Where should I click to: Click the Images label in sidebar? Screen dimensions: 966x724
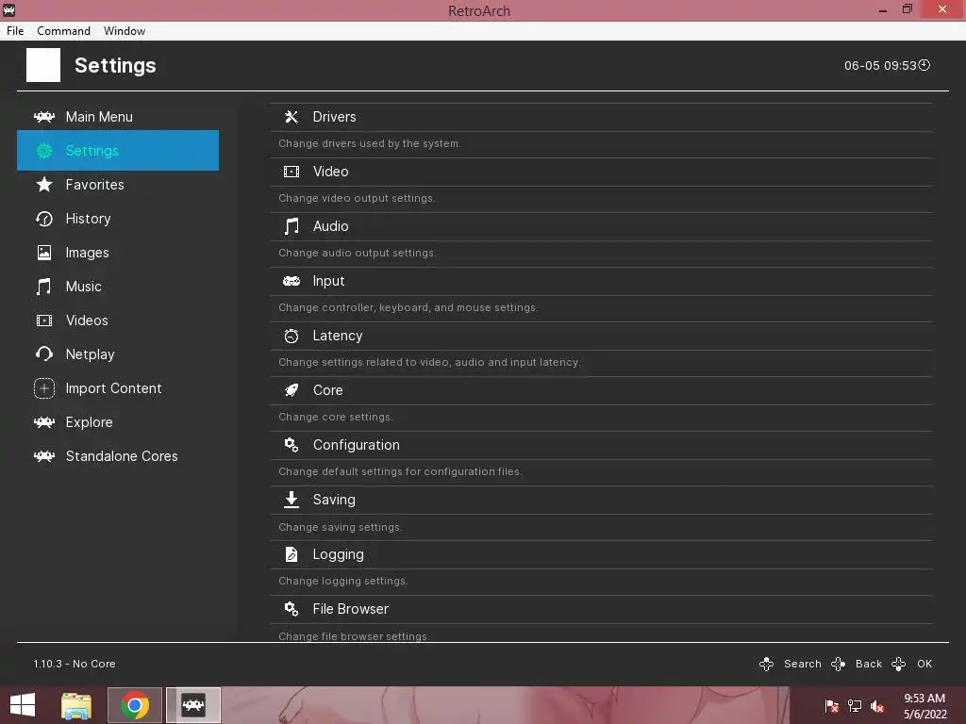pyautogui.click(x=87, y=253)
